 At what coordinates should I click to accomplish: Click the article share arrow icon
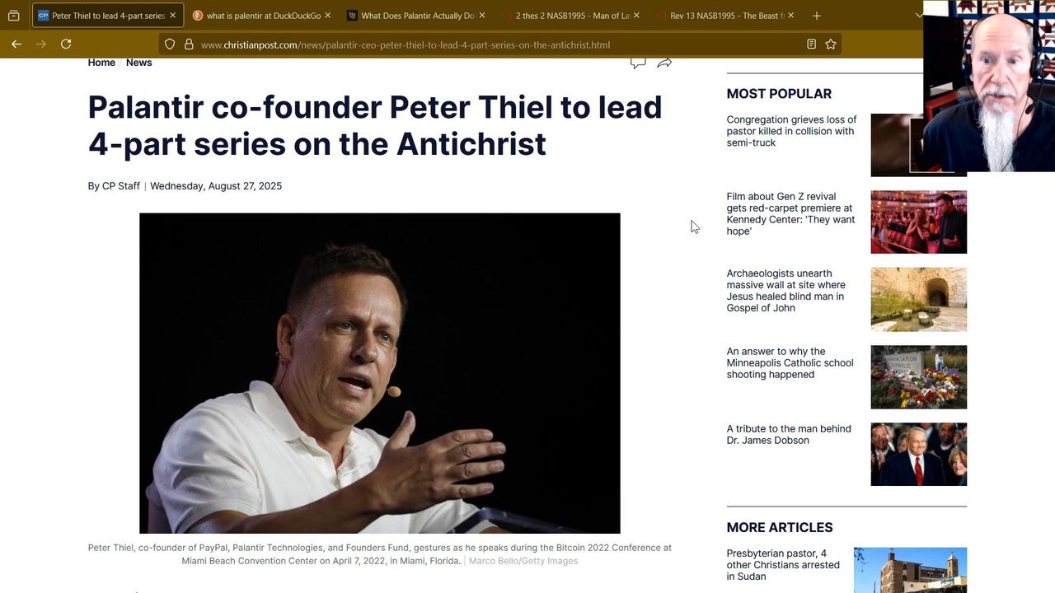664,63
